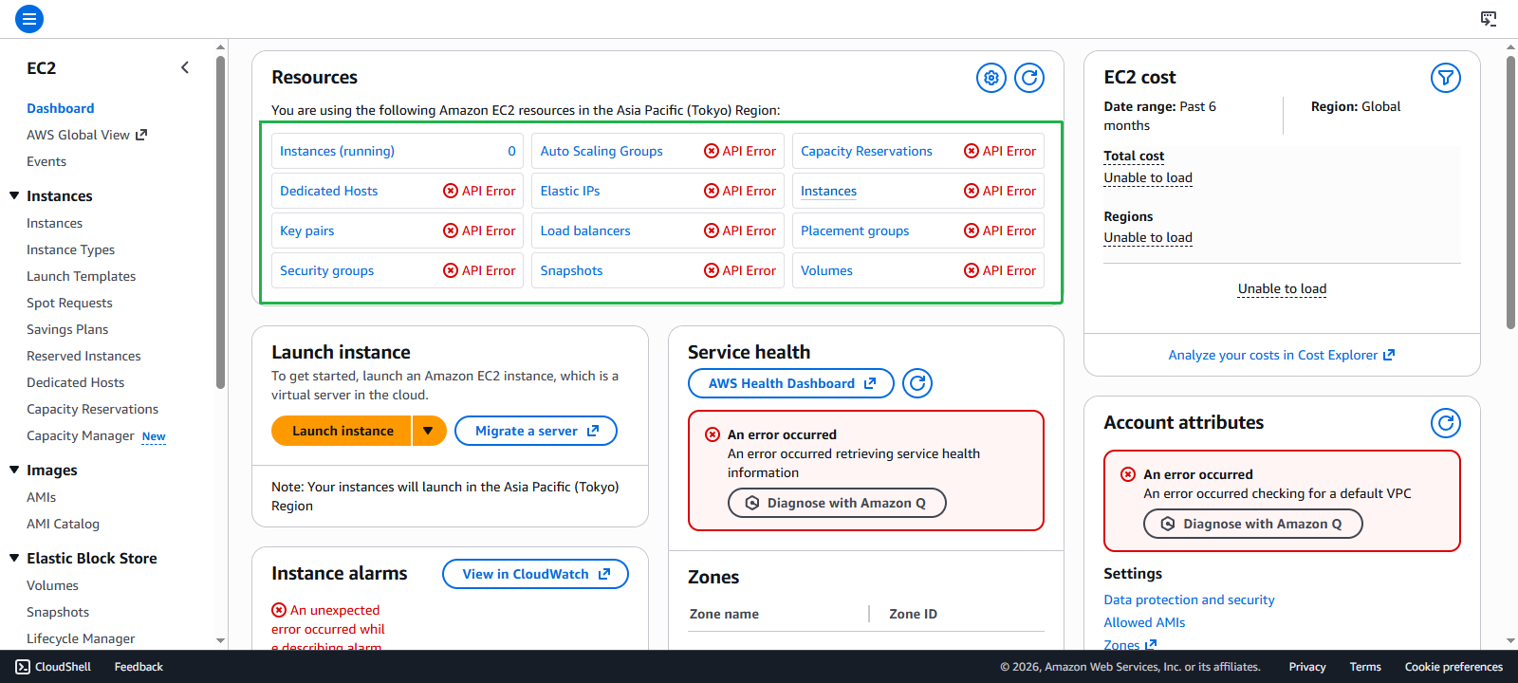The image size is (1518, 683).
Task: Click the Zone name column header
Action: [724, 614]
